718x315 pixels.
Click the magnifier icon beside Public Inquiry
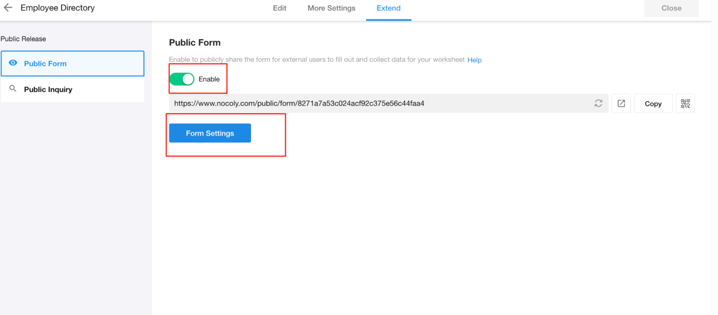(x=13, y=89)
